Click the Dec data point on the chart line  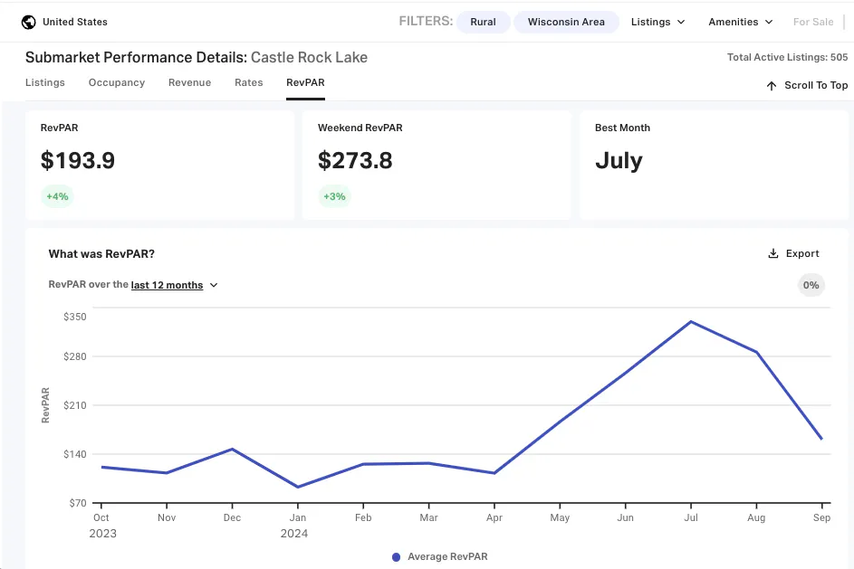click(232, 449)
